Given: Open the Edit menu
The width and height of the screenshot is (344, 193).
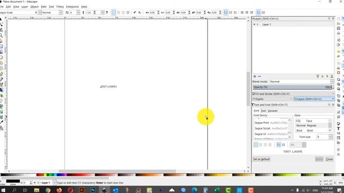Looking at the screenshot, I should tap(9, 7).
